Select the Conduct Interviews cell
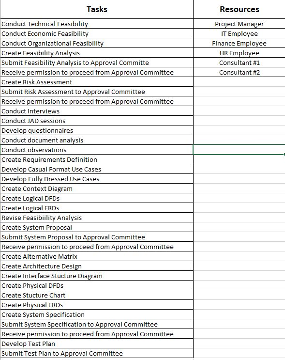Viewport: 285px width, 360px height. 97,111
